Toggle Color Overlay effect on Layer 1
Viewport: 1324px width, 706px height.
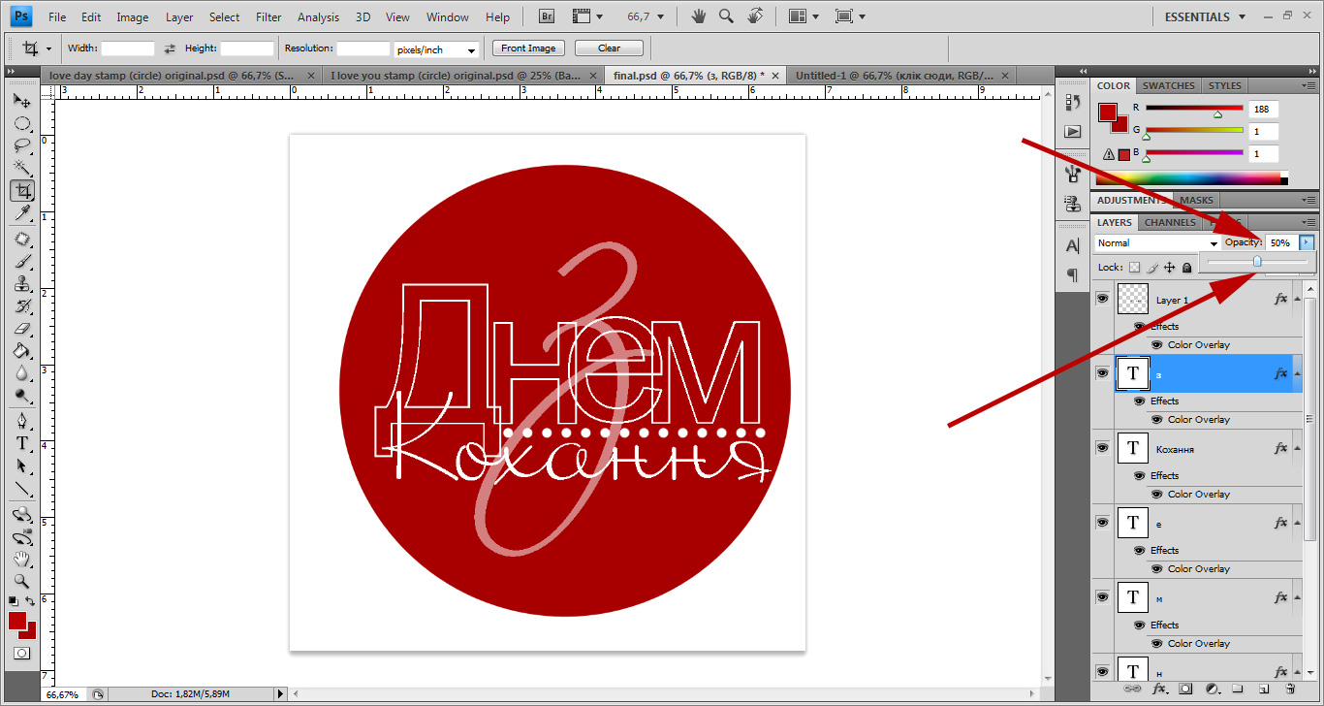[x=1157, y=344]
